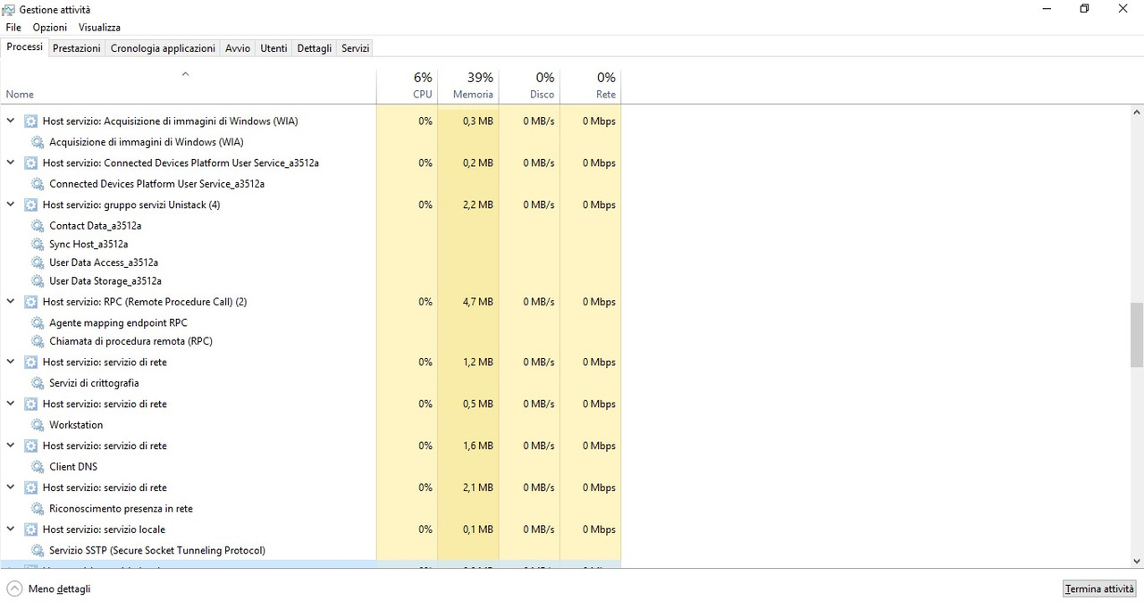Click gear icon beside Sync Host_a3512a
Viewport: 1144px width, 609px height.
[38, 245]
